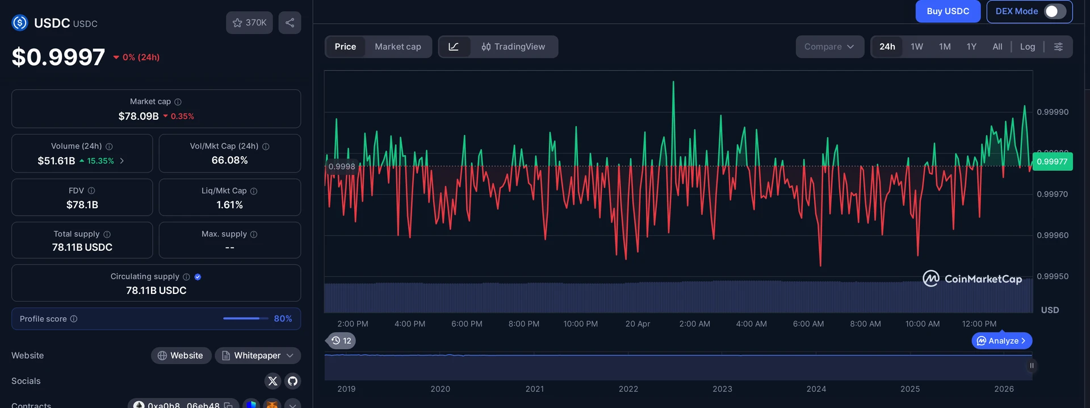Show Market cap info tooltip icon
The height and width of the screenshot is (408, 1090).
178,102
